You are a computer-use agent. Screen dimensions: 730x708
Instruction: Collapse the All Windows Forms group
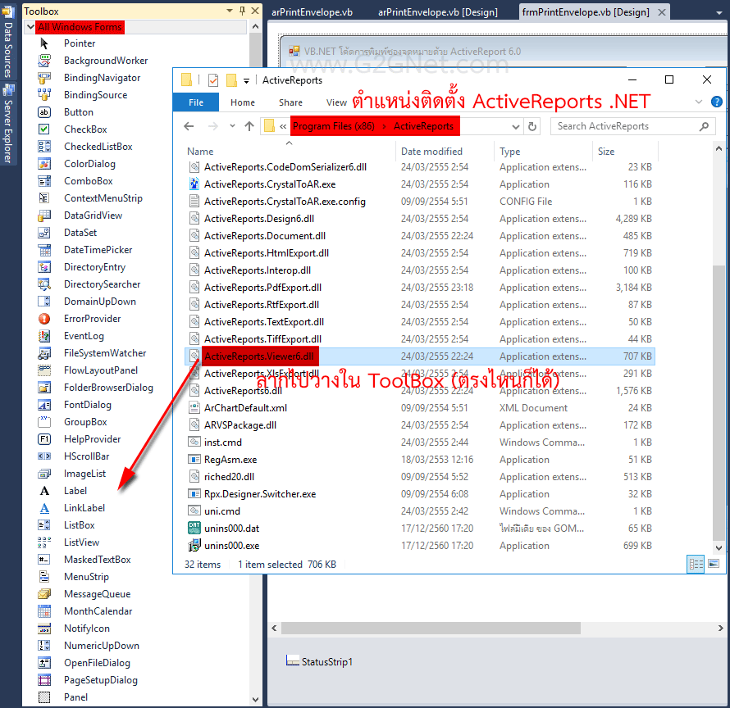[30, 27]
